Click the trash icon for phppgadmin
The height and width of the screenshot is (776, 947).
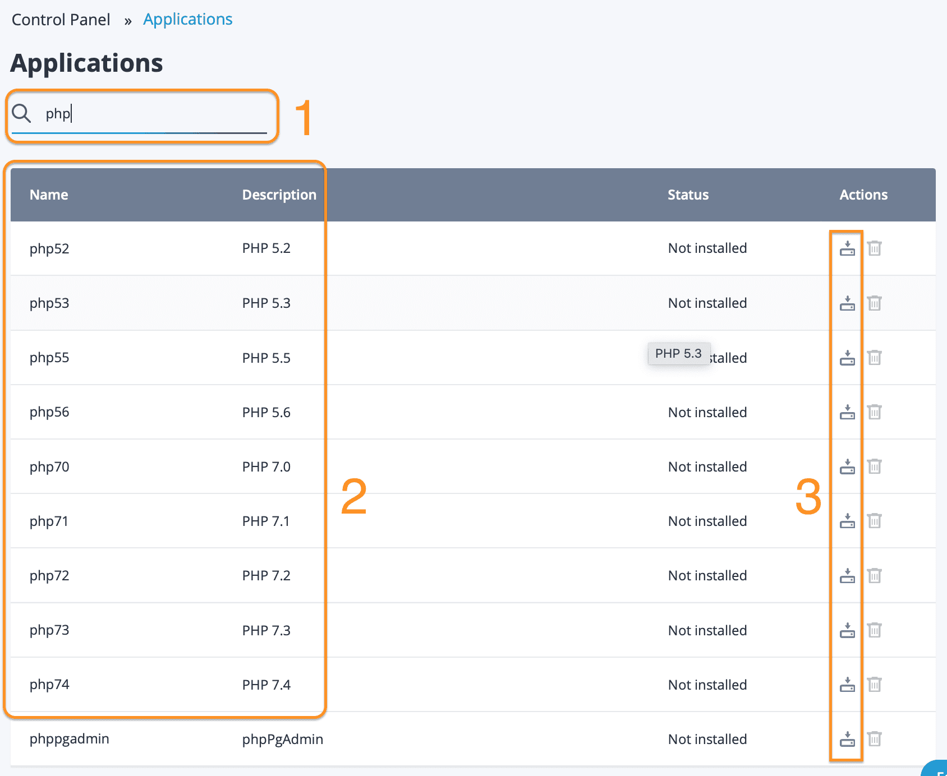[x=874, y=739]
